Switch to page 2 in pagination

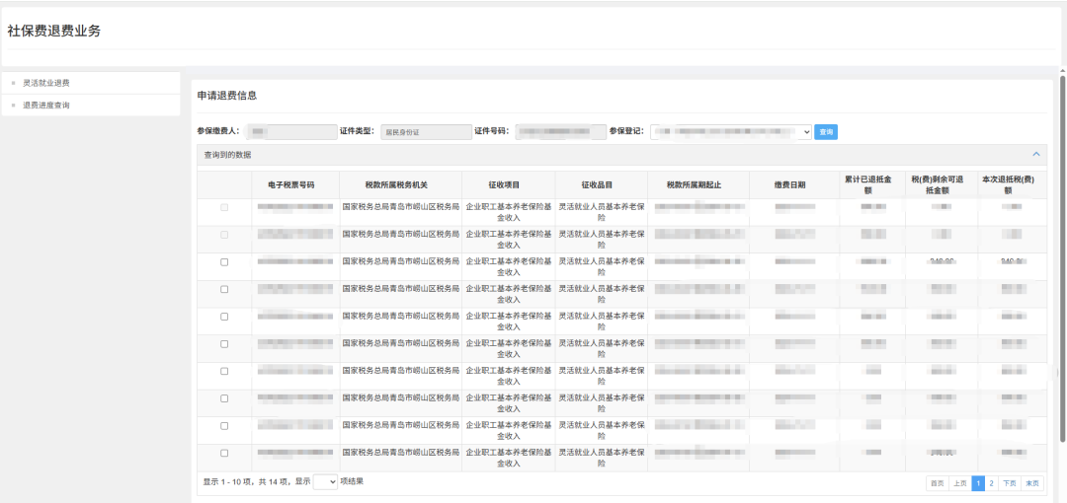[x=992, y=483]
